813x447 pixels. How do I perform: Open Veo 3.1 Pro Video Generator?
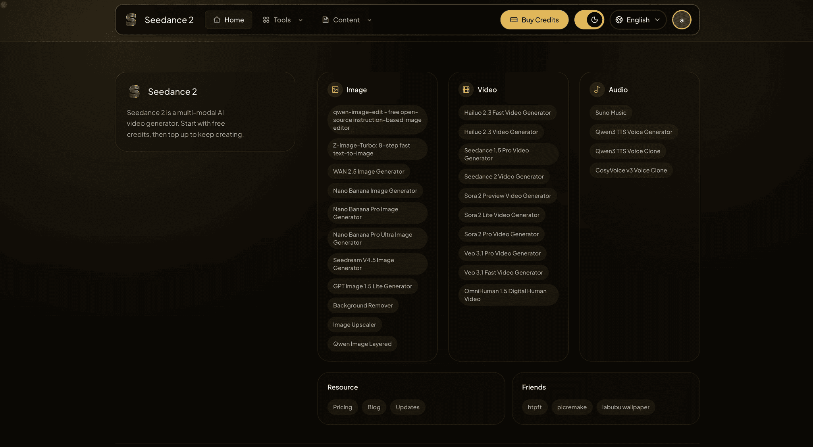tap(503, 253)
